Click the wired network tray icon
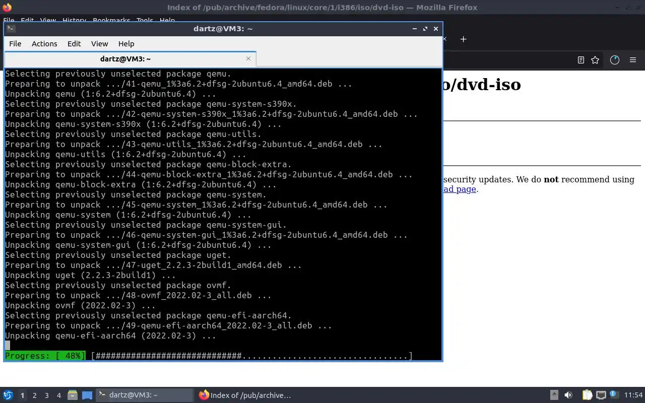Viewport: 645px width, 403px height. point(601,395)
